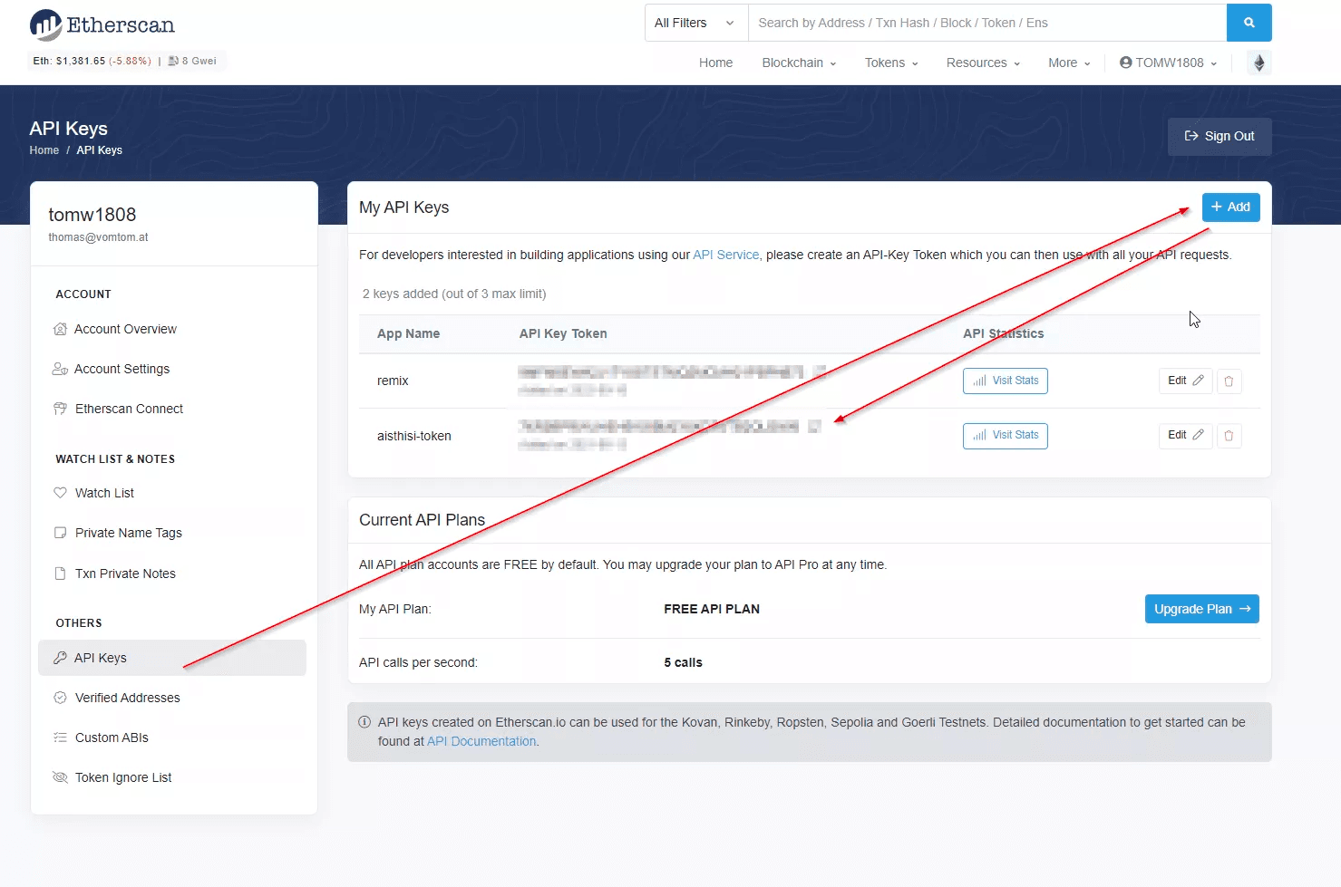Open the API Documentation link
This screenshot has width=1341, height=887.
pos(481,741)
